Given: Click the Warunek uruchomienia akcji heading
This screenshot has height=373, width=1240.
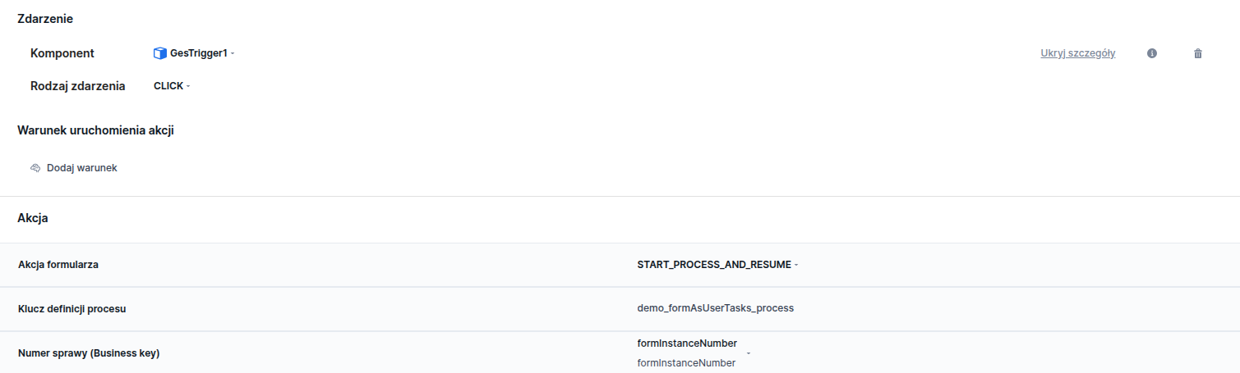Looking at the screenshot, I should (95, 130).
